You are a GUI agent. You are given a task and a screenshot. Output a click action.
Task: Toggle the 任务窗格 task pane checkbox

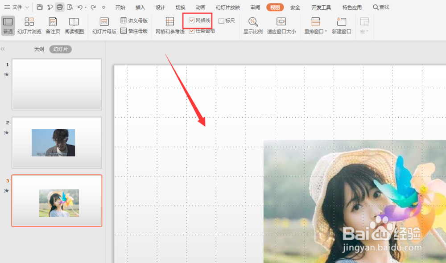coord(192,31)
